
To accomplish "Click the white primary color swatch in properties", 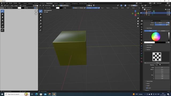I will pos(149,42).
